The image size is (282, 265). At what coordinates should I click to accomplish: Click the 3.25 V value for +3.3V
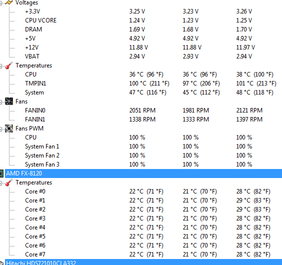137,11
